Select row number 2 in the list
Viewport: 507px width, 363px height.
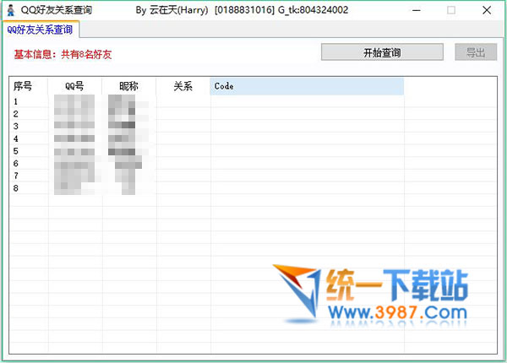point(253,114)
